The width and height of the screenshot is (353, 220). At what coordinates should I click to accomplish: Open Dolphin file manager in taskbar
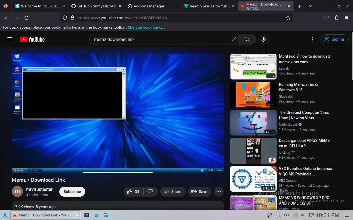click(106, 215)
